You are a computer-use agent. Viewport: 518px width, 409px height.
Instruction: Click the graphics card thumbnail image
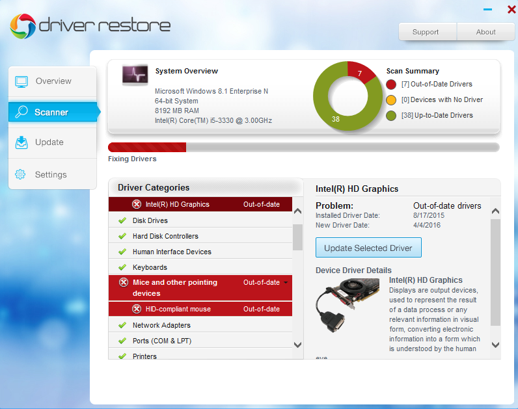[348, 305]
